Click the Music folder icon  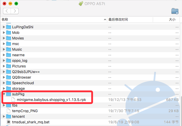pos(9,49)
